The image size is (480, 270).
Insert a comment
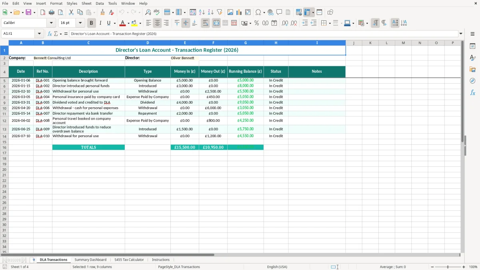(279, 12)
